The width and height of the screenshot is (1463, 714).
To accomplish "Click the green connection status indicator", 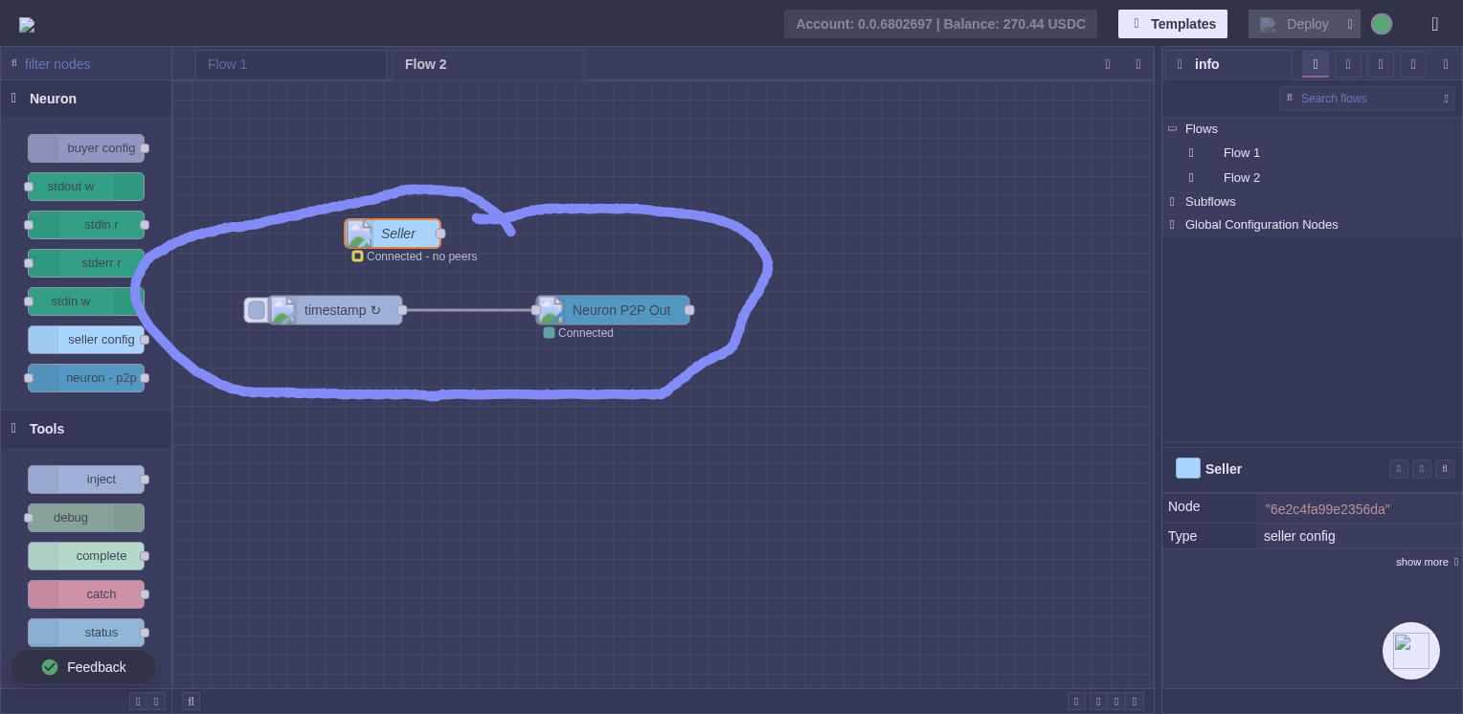I will coord(1381,24).
